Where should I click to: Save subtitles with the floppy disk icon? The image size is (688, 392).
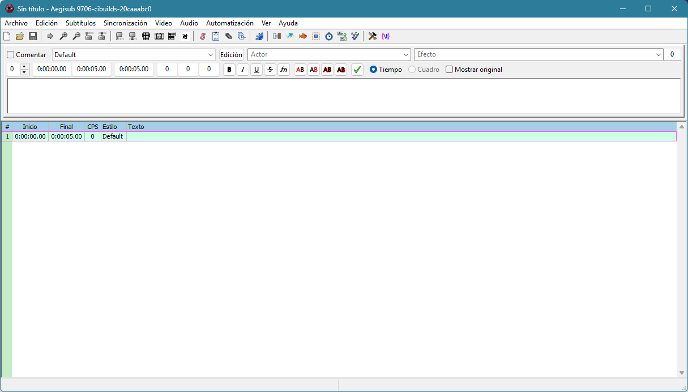pyautogui.click(x=33, y=36)
